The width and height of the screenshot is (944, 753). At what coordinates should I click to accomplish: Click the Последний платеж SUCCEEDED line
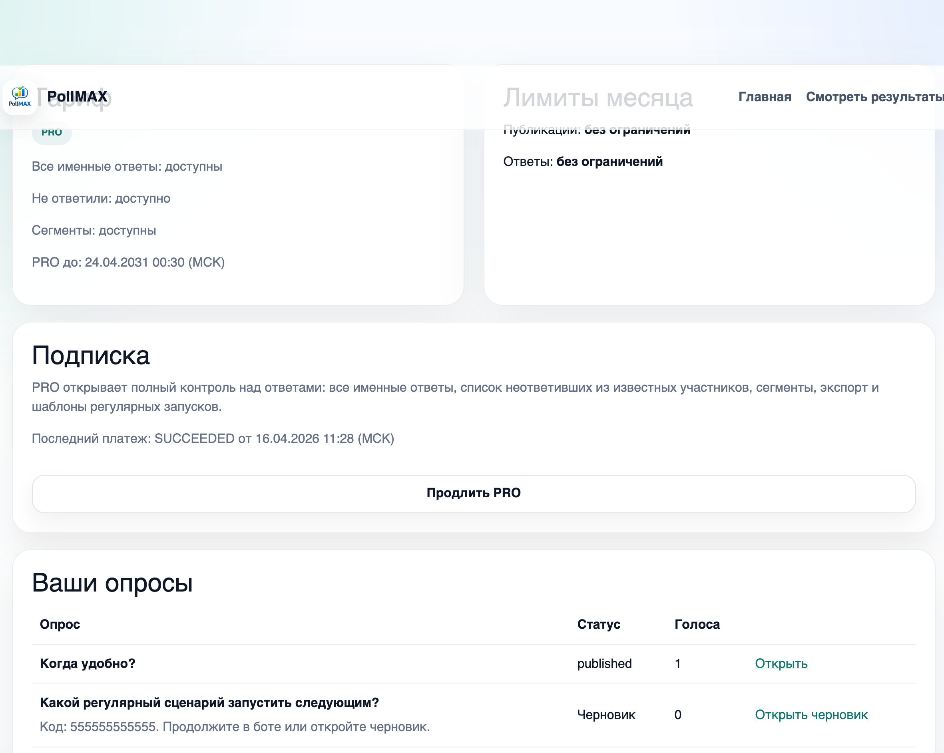[x=213, y=438]
